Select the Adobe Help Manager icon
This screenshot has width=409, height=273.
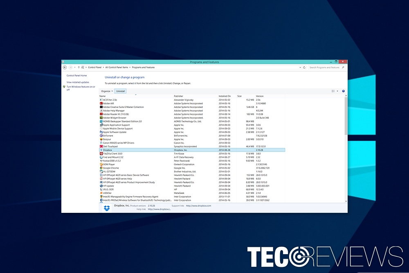click(x=101, y=111)
